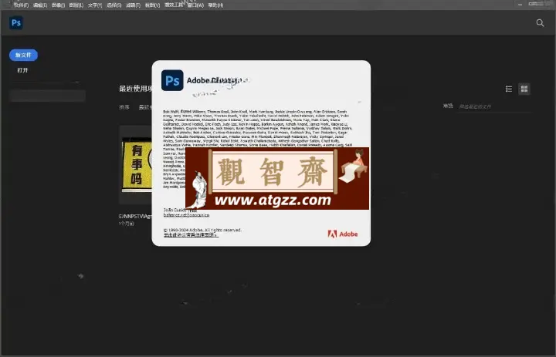Open the 窗口(W) menu

tap(195, 5)
